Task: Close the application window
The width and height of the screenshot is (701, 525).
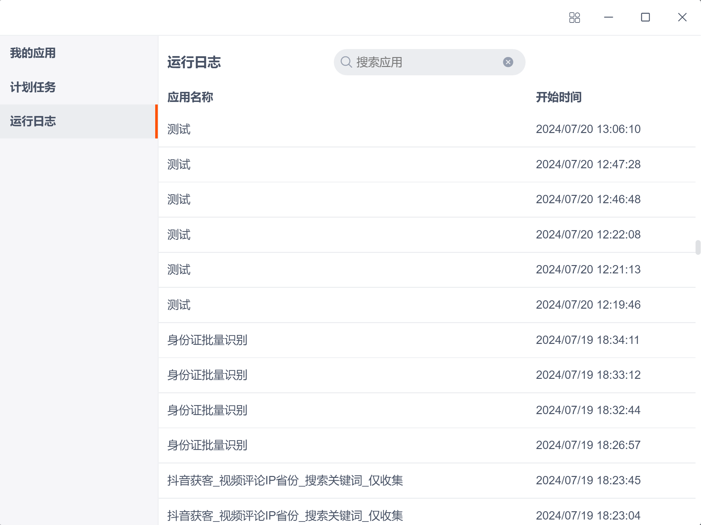Action: click(682, 17)
